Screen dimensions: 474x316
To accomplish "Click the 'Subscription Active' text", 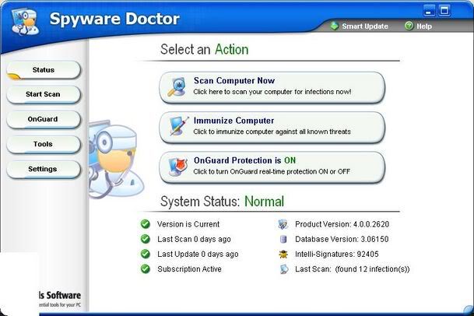I will (190, 269).
